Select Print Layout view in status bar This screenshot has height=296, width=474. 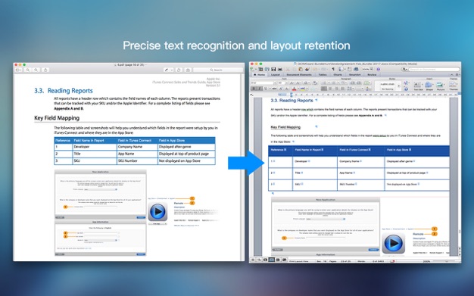coord(272,260)
